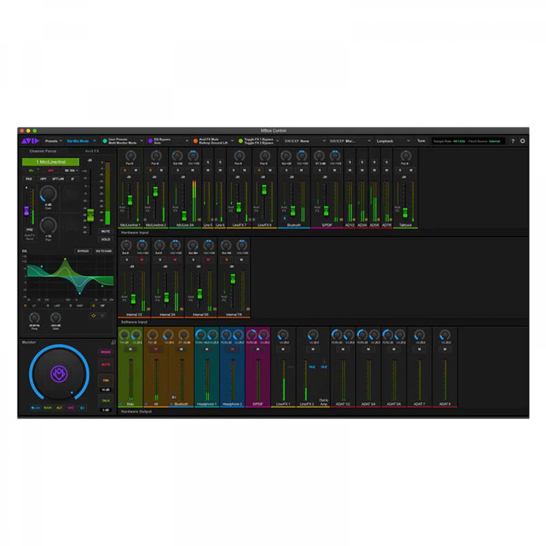Viewport: 546px width, 546px height.
Task: Expand the User Presets assignment dropdown
Action: pyautogui.click(x=142, y=141)
